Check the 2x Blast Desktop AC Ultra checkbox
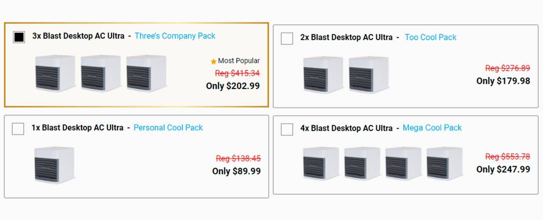The image size is (543, 220). tap(287, 38)
